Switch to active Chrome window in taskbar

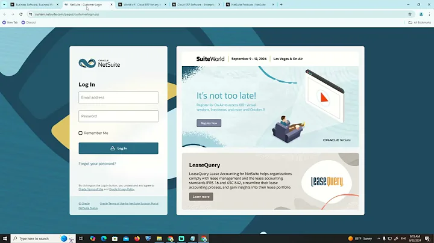pyautogui.click(x=204, y=239)
